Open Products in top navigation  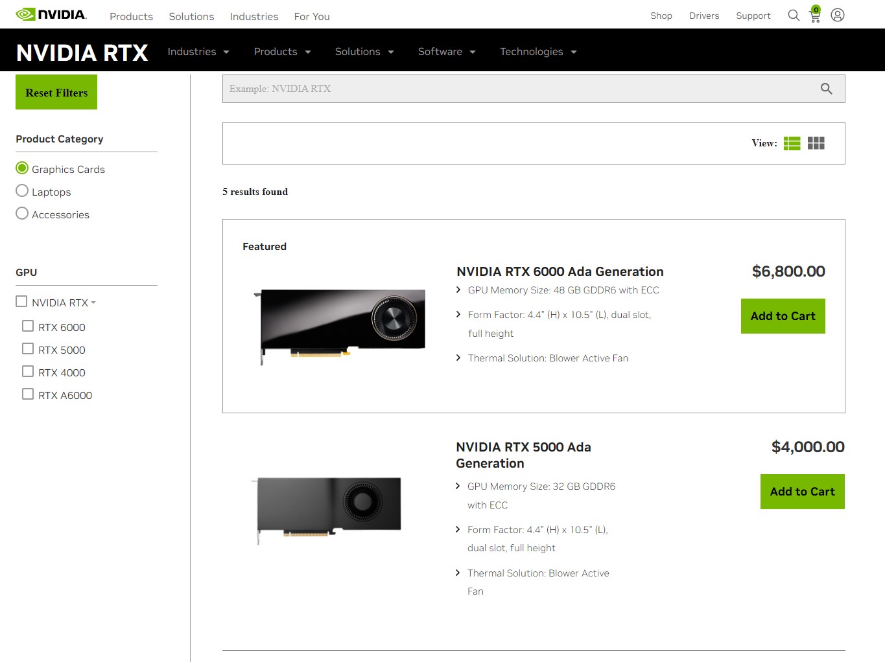point(132,16)
